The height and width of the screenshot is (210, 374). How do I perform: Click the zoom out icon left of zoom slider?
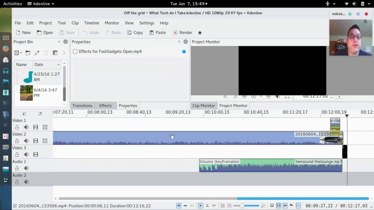(229, 206)
